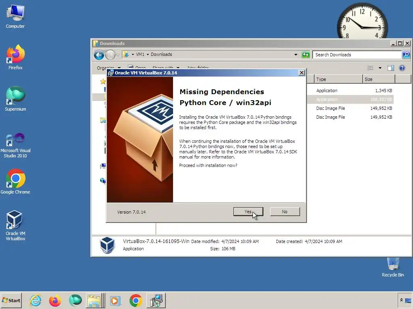Launch Google Chrome from the taskbar

coord(136,300)
